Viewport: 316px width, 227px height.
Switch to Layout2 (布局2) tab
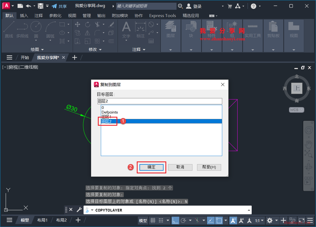(x=61, y=220)
